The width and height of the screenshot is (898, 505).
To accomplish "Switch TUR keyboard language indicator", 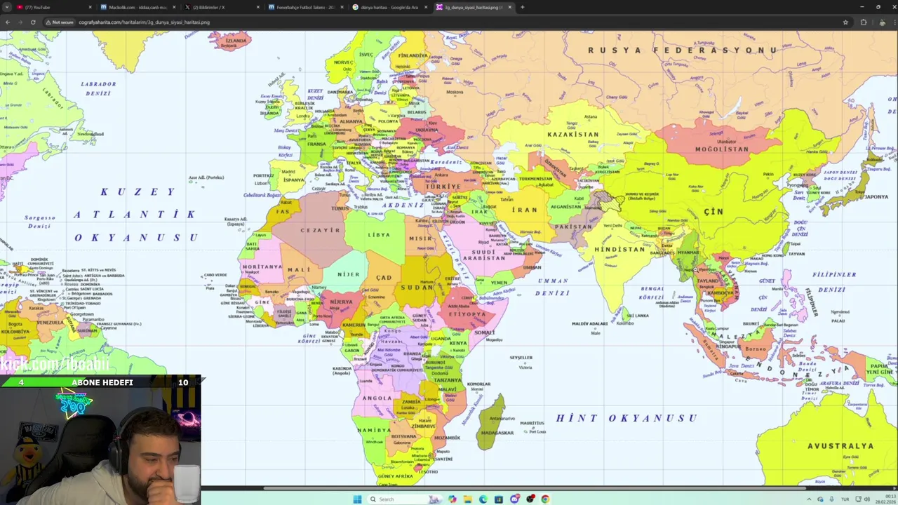I will tap(845, 499).
